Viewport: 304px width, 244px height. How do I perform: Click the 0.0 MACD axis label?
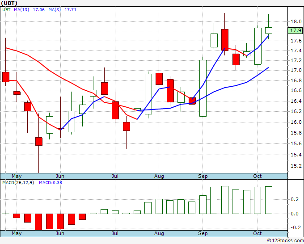(295, 214)
